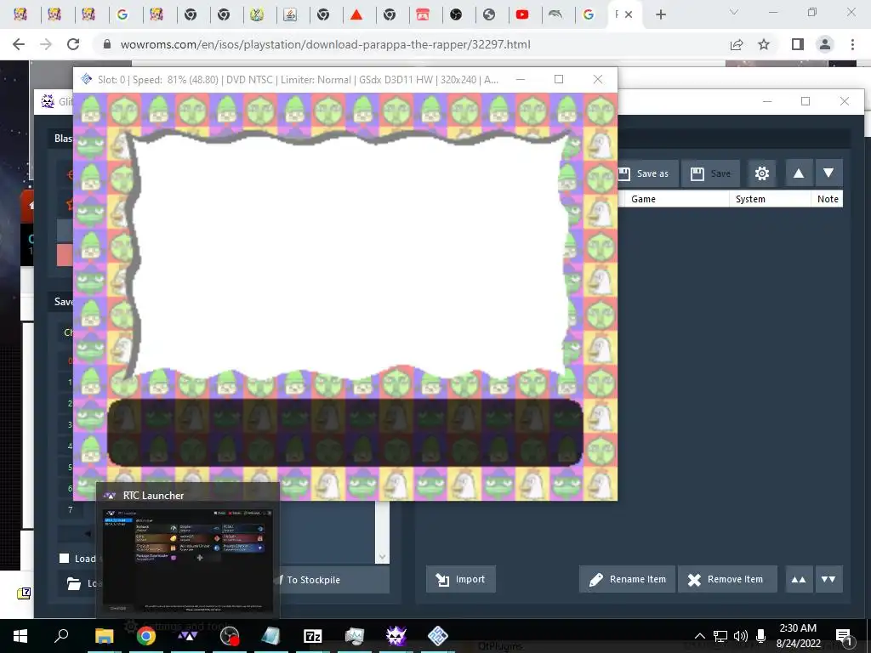Reload the wowroms page
Viewport: 871px width, 653px height.
point(73,44)
